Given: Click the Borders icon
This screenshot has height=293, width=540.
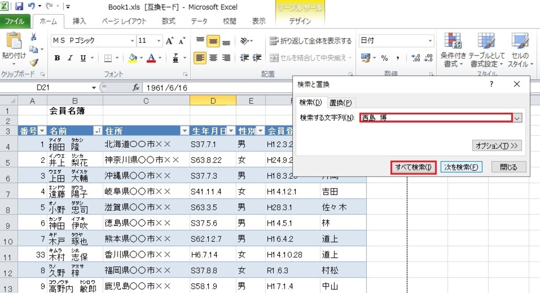Looking at the screenshot, I should tap(108, 58).
